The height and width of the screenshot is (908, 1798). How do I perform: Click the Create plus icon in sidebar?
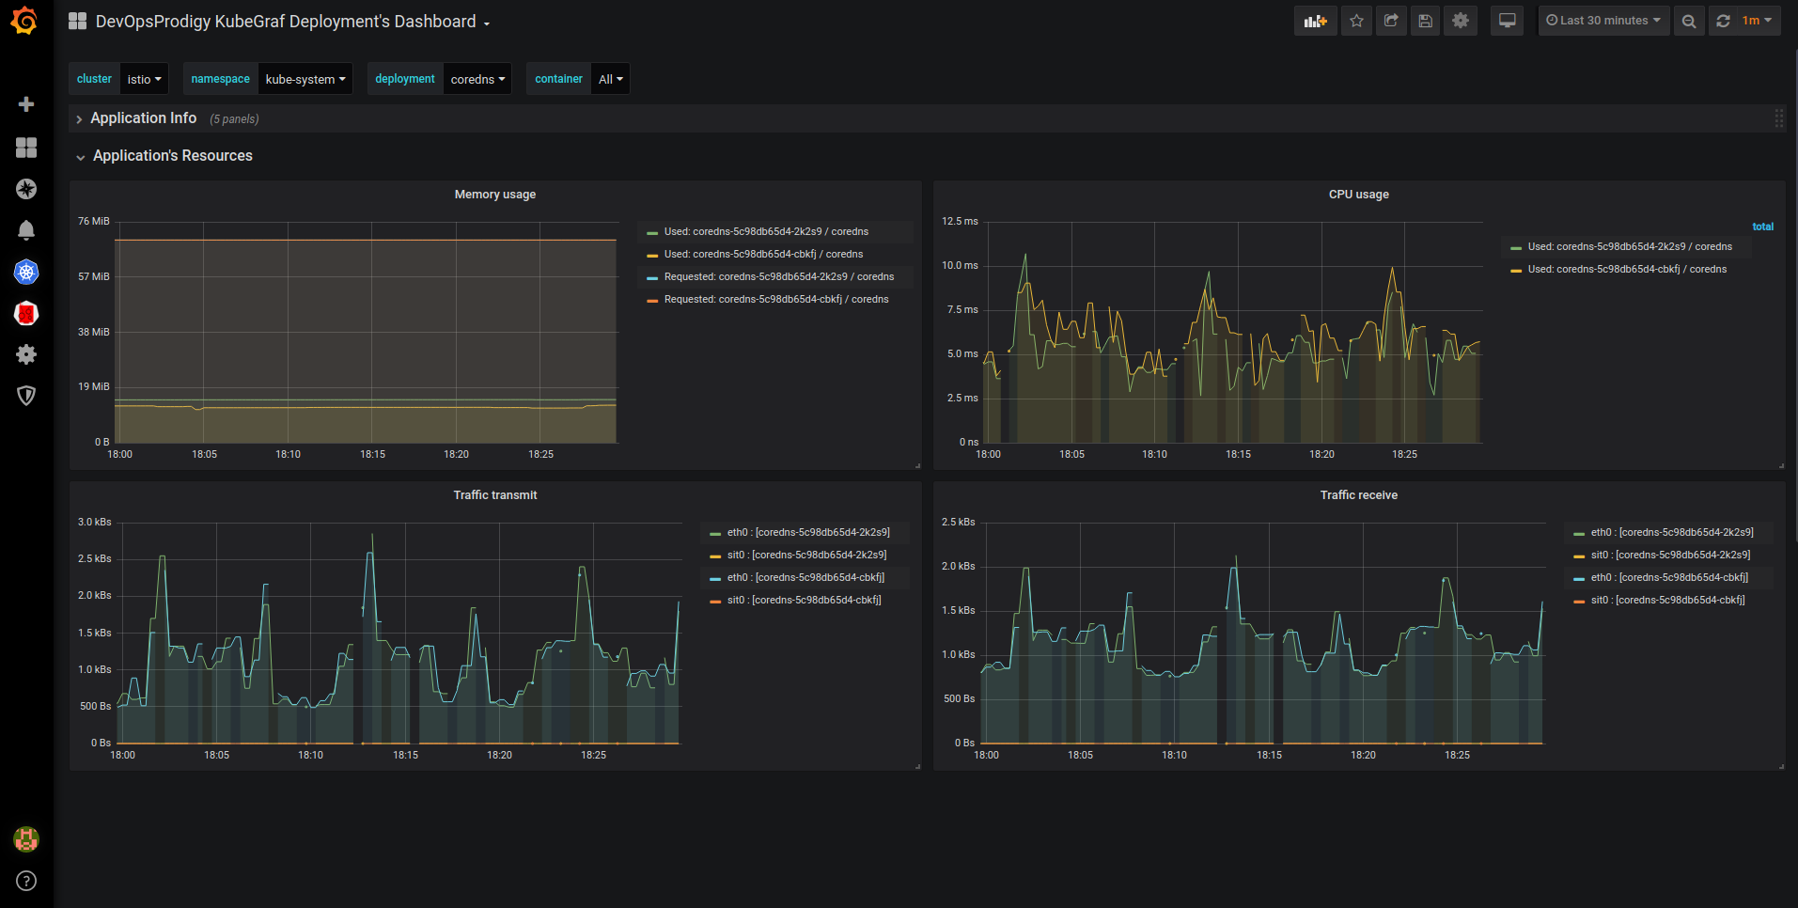26,104
